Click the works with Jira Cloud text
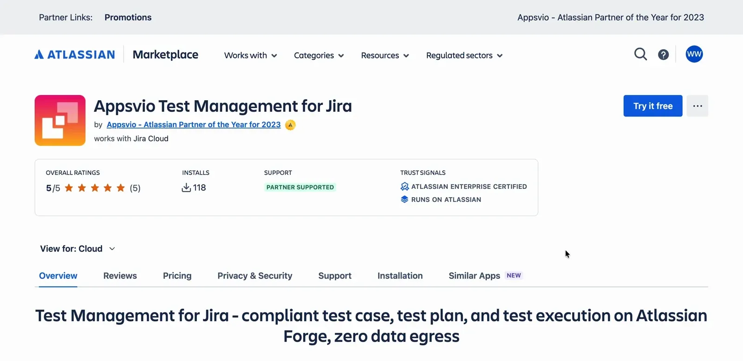Screen dimensions: 743x361 (x=131, y=138)
